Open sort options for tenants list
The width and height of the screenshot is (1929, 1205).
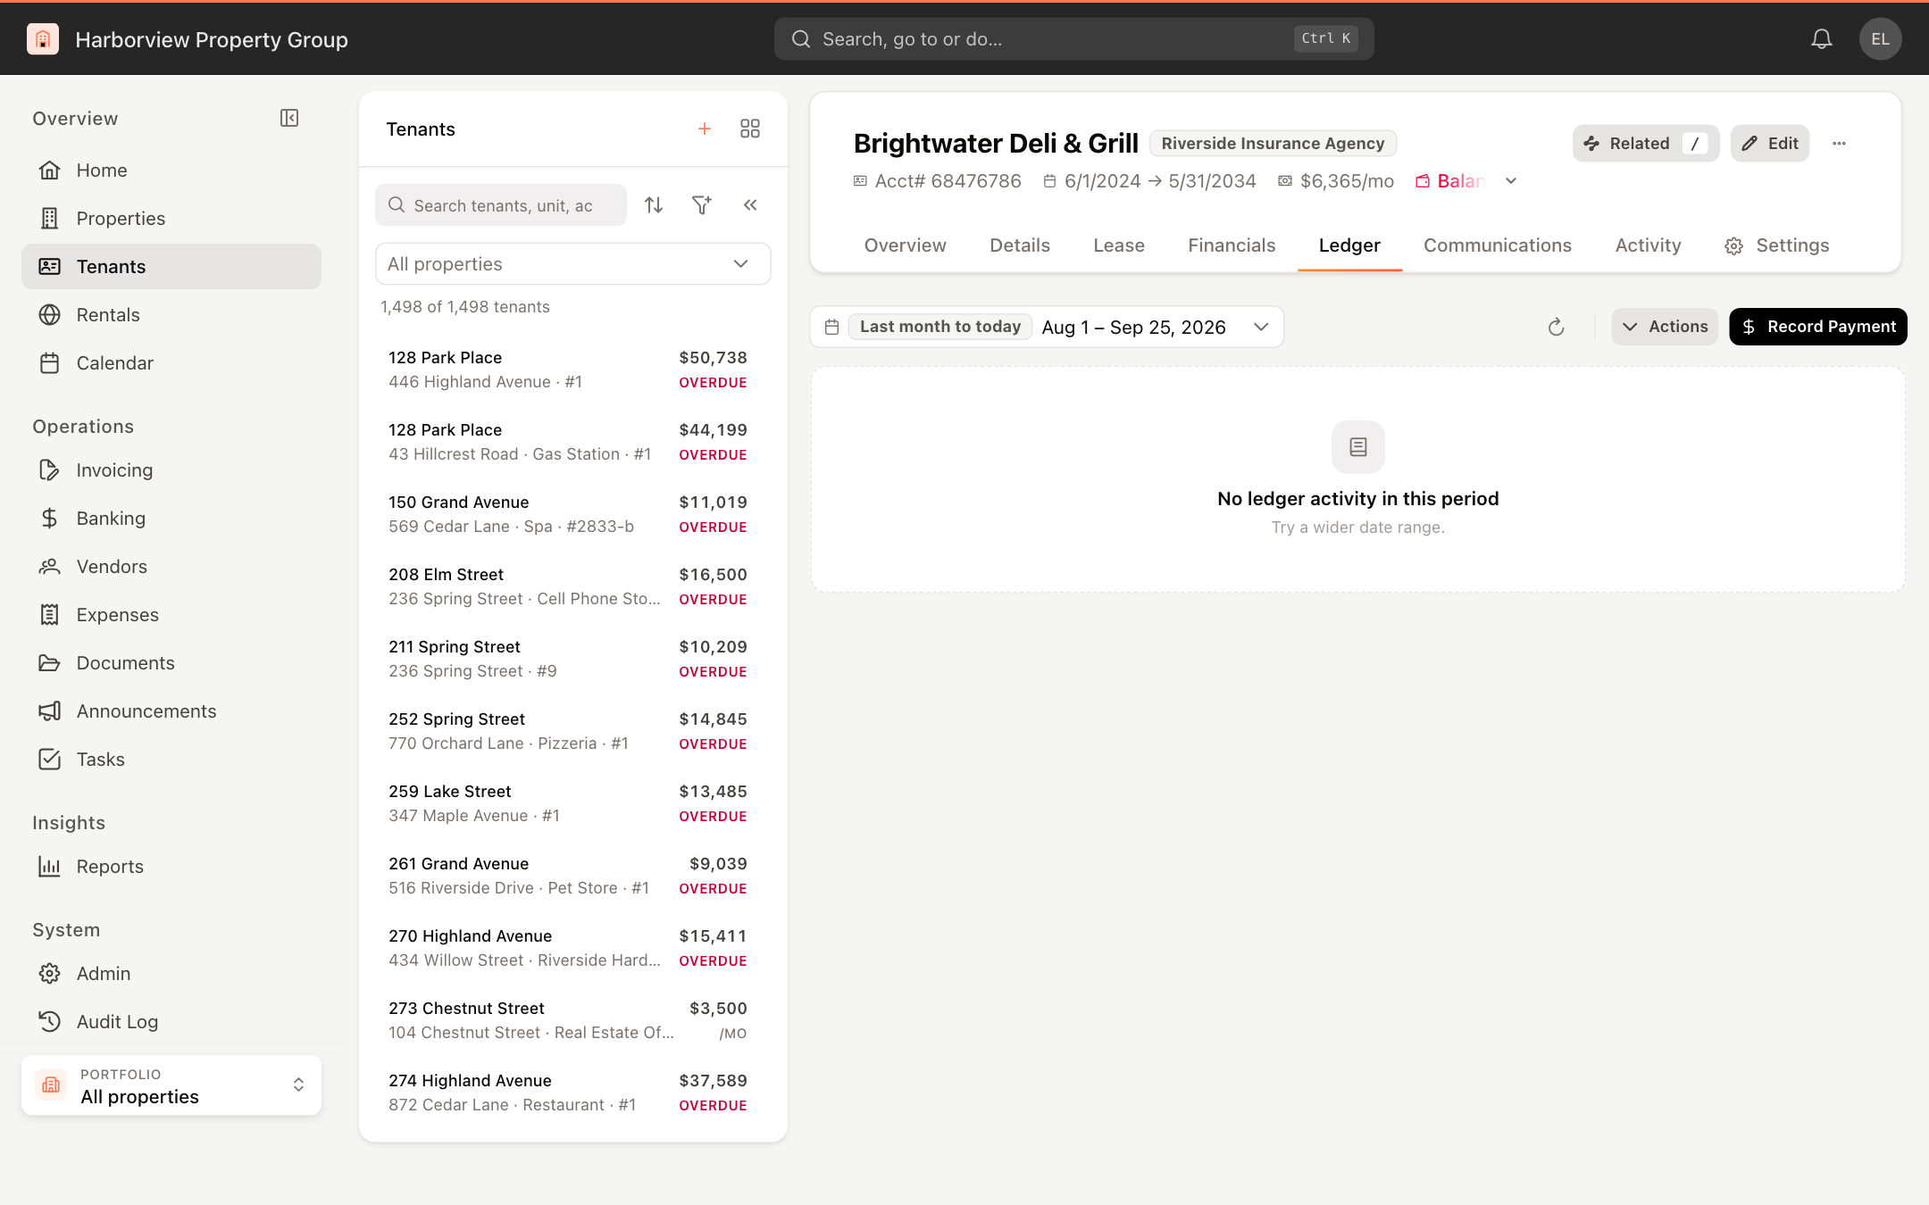[654, 205]
